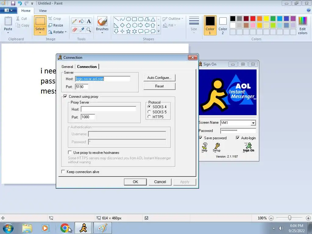The image size is (312, 234).
Task: Choose the diamond shape in Shapes gallery
Action: click(122, 25)
